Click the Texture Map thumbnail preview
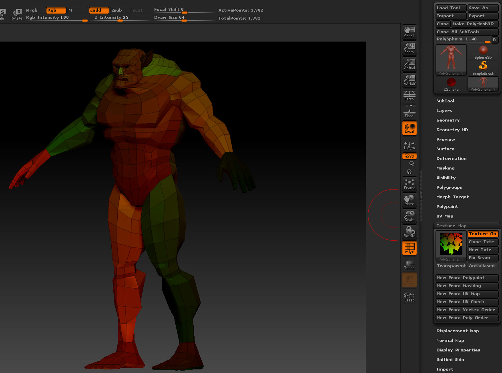Image resolution: width=502 pixels, height=373 pixels. [451, 246]
